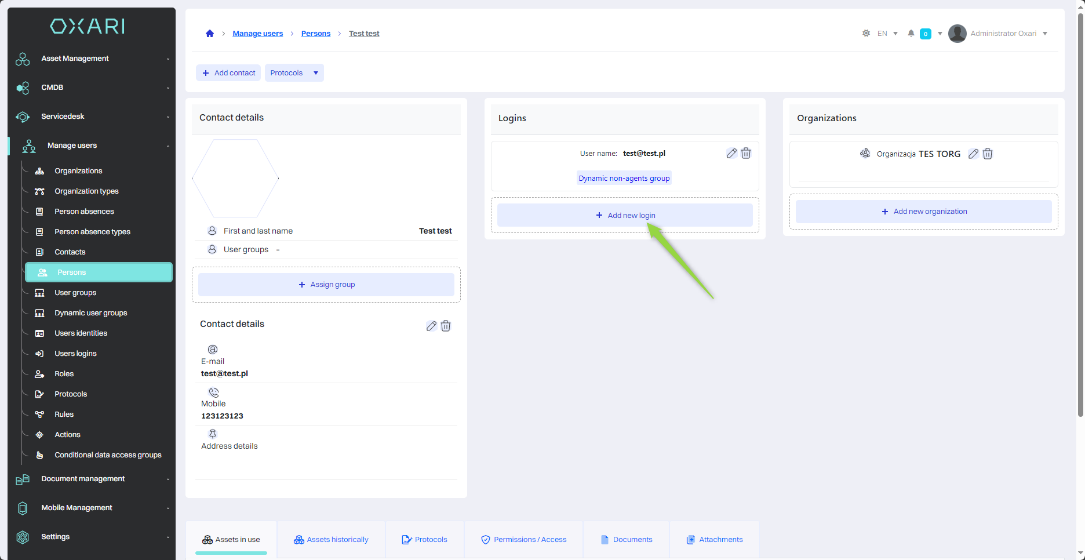Screen dimensions: 1085x560
Task: Select Users logins in the sidebar
Action: [x=75, y=354]
